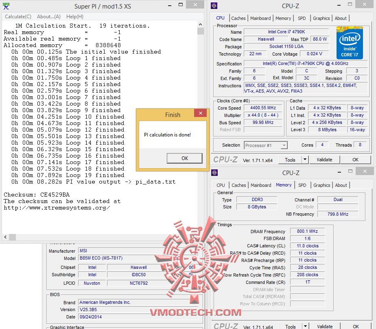
Task: Click the motherboard Model field B85M ECO
Action: click(x=118, y=258)
